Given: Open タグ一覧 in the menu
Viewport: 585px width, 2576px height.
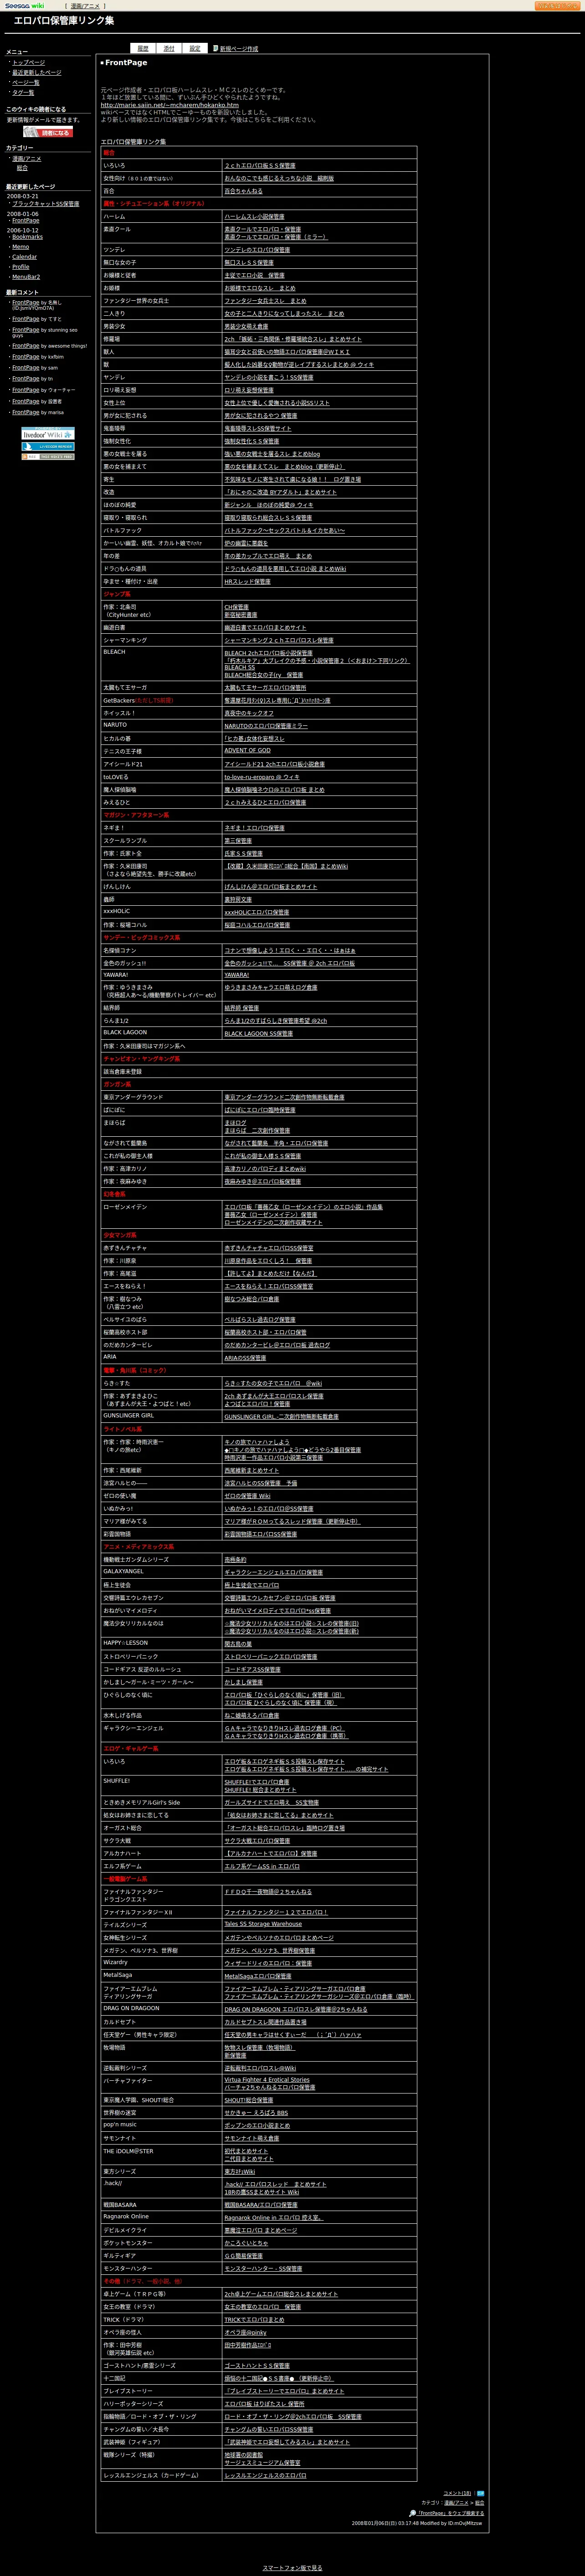Looking at the screenshot, I should 23,92.
